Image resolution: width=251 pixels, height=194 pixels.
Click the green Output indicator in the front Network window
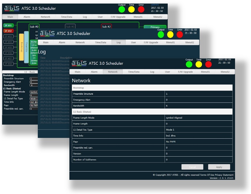[x=189, y=64]
